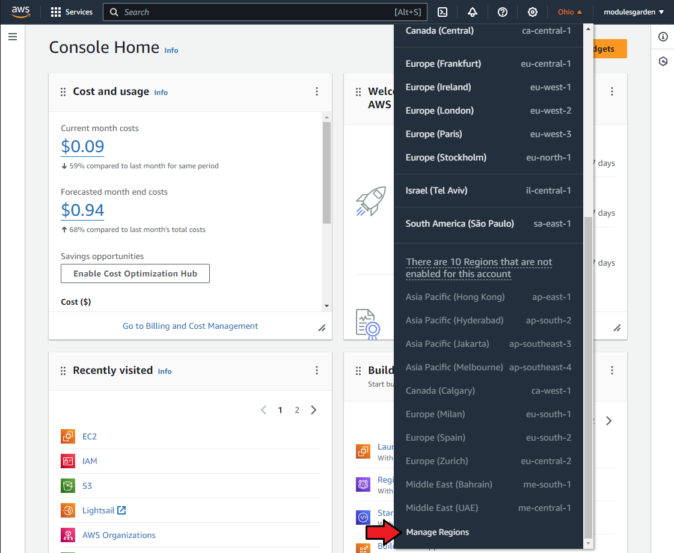The image size is (674, 553).
Task: Expand the Ohio region selector
Action: pyautogui.click(x=569, y=12)
